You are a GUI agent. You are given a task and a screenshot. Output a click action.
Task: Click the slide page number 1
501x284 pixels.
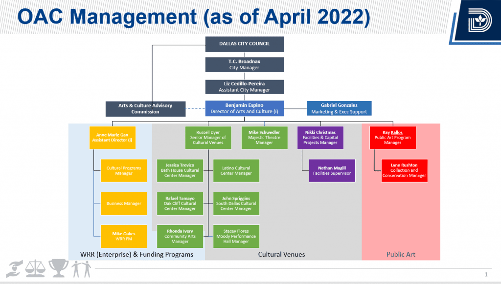(x=486, y=274)
